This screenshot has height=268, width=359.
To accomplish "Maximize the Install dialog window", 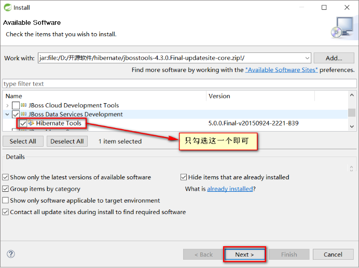I will (x=324, y=8).
